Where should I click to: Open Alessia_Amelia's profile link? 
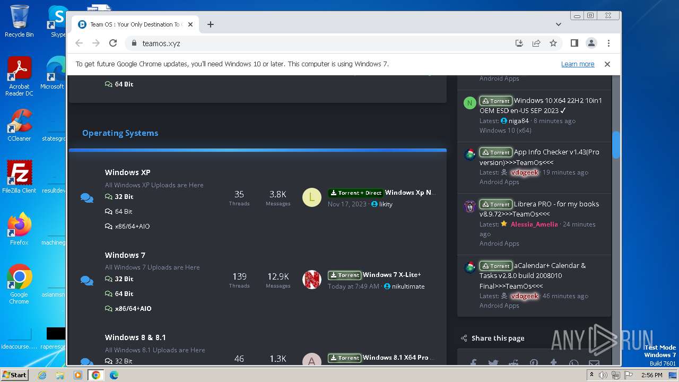coord(534,224)
